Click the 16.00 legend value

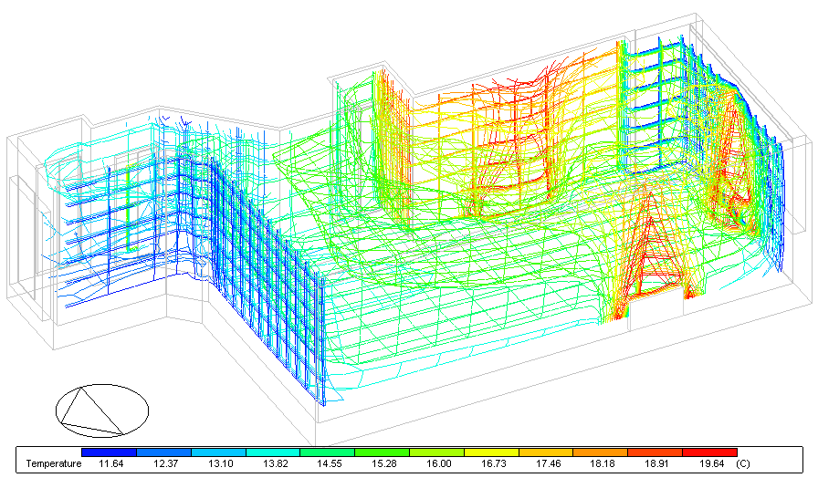pos(438,463)
